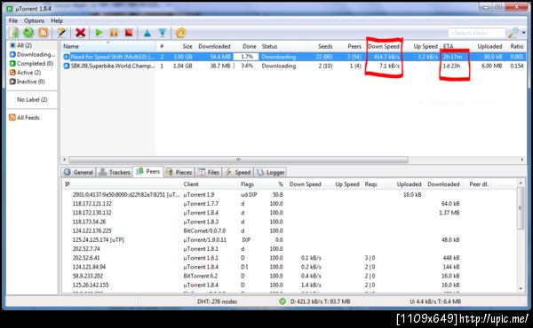
Task: Click the torrent list horizontal scrollbar
Action: coord(238,160)
